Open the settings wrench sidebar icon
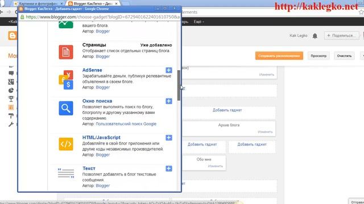Viewport: 364px width, 204px height. (11, 125)
